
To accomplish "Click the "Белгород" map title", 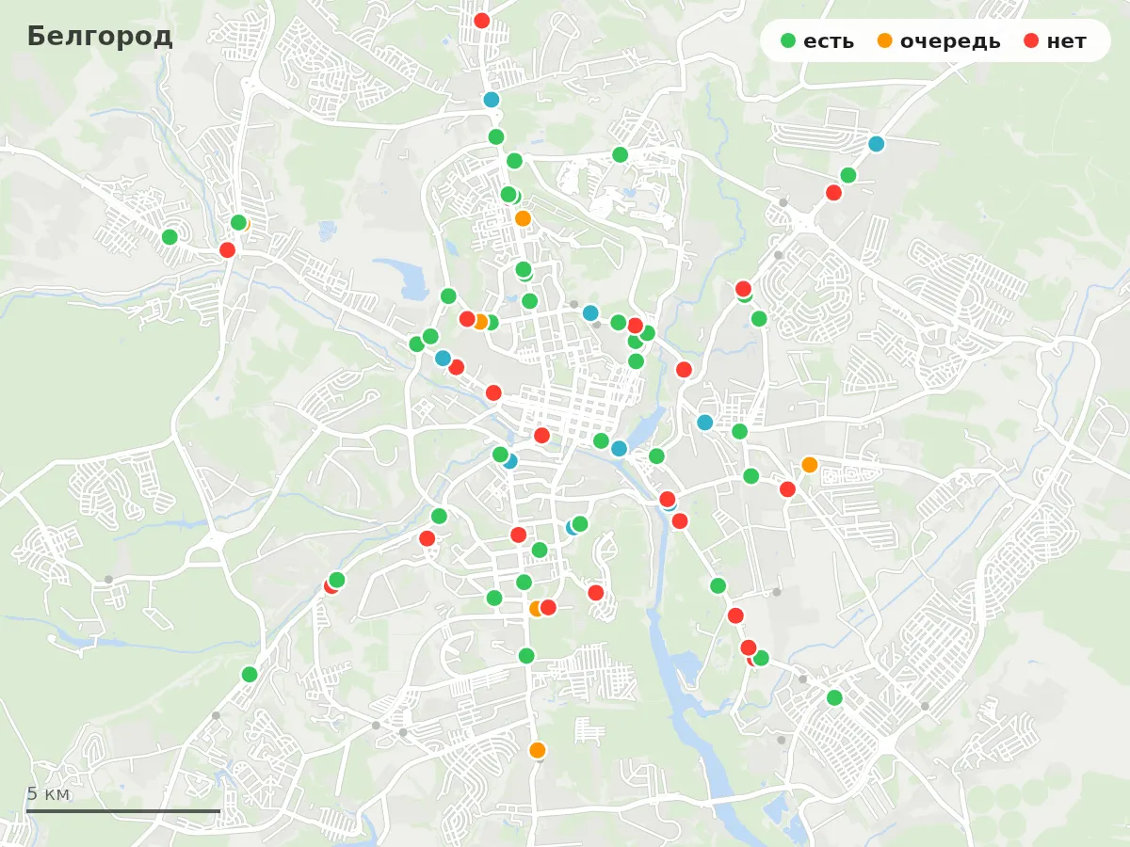I will click(100, 36).
